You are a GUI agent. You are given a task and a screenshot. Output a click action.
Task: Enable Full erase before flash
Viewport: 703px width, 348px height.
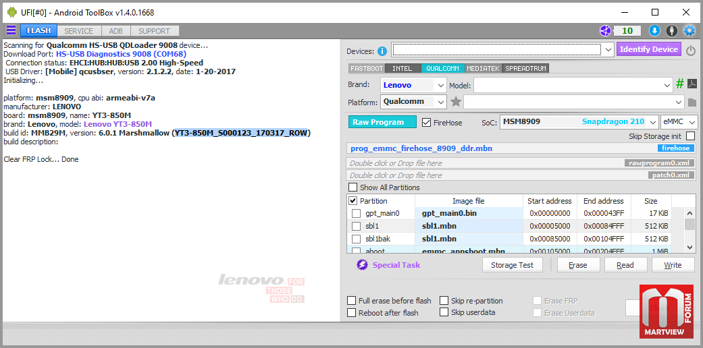coord(351,301)
